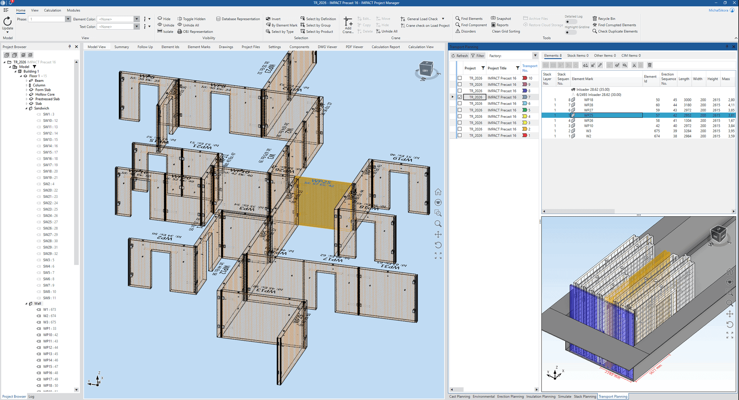Click the red swatch for transport 1

pos(525,135)
